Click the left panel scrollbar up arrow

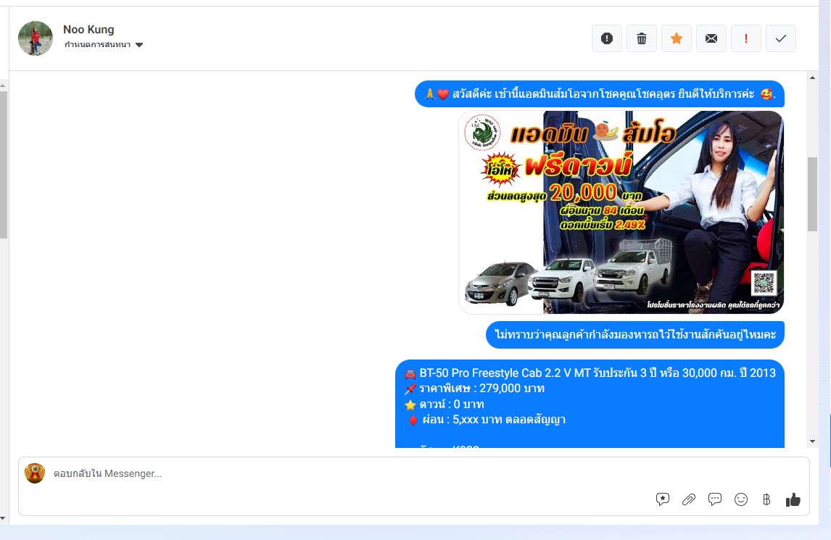3,86
